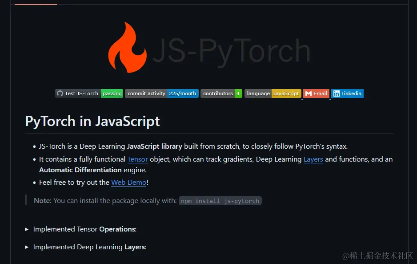The width and height of the screenshot is (417, 264).
Task: Click the commit activity 225/month badge
Action: [162, 93]
